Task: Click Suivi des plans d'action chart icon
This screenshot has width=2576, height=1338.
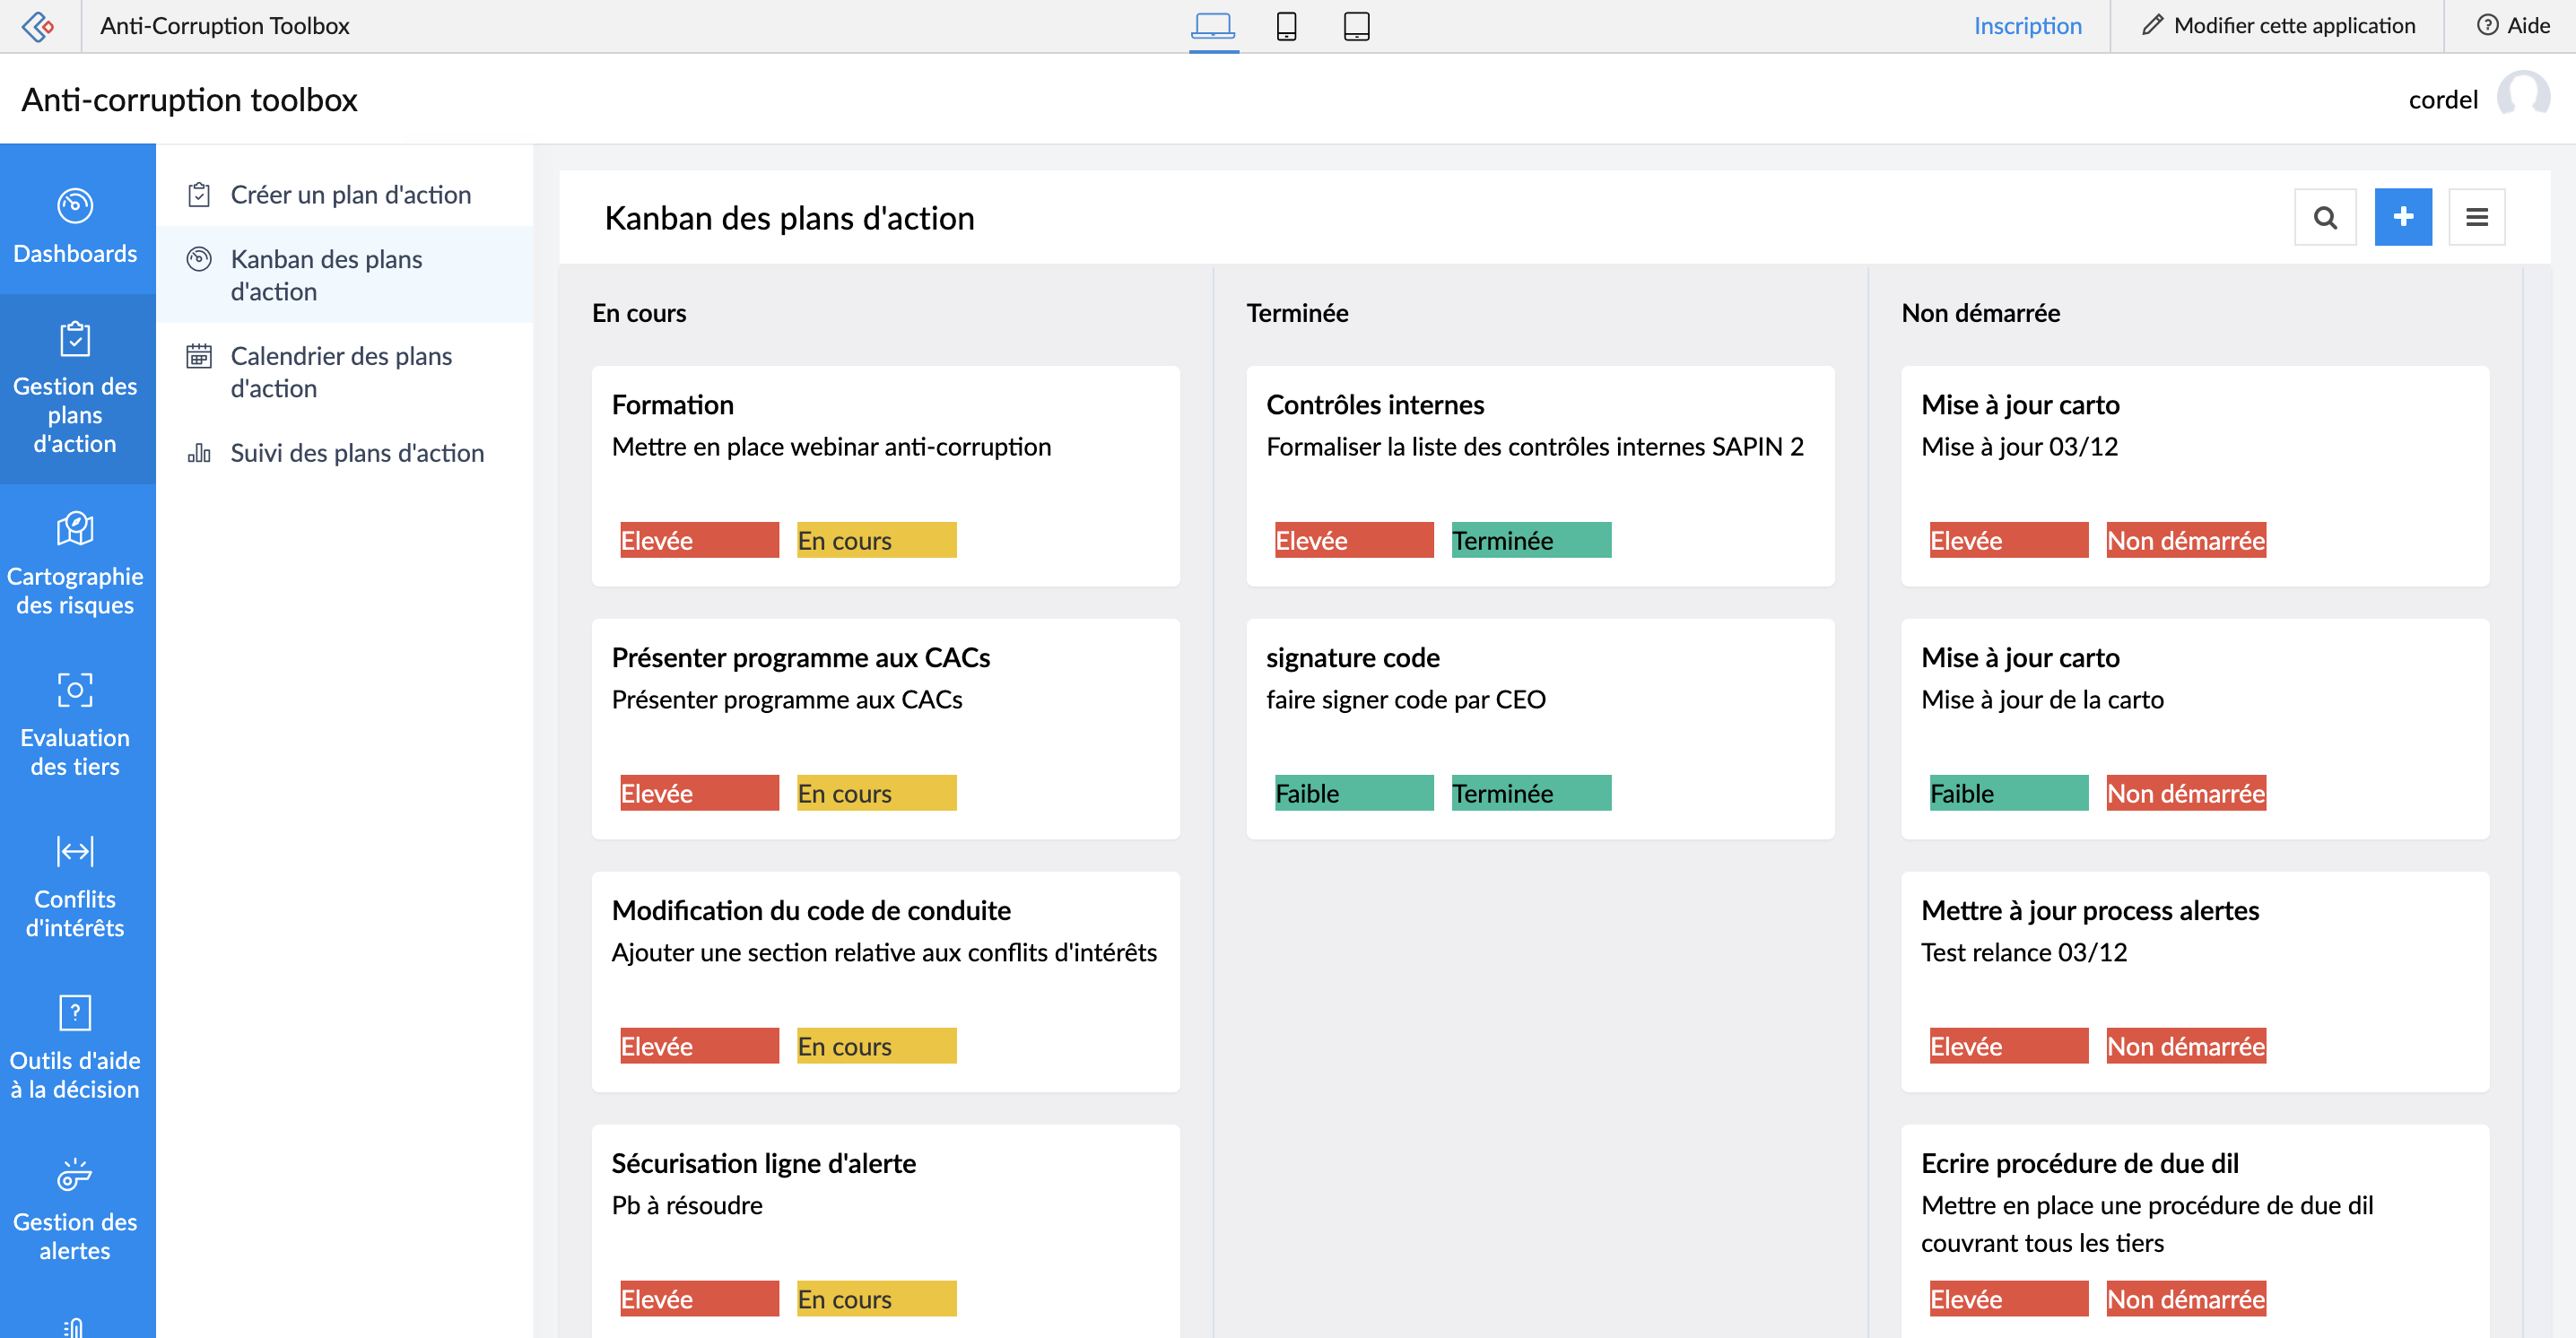Action: pyautogui.click(x=199, y=453)
